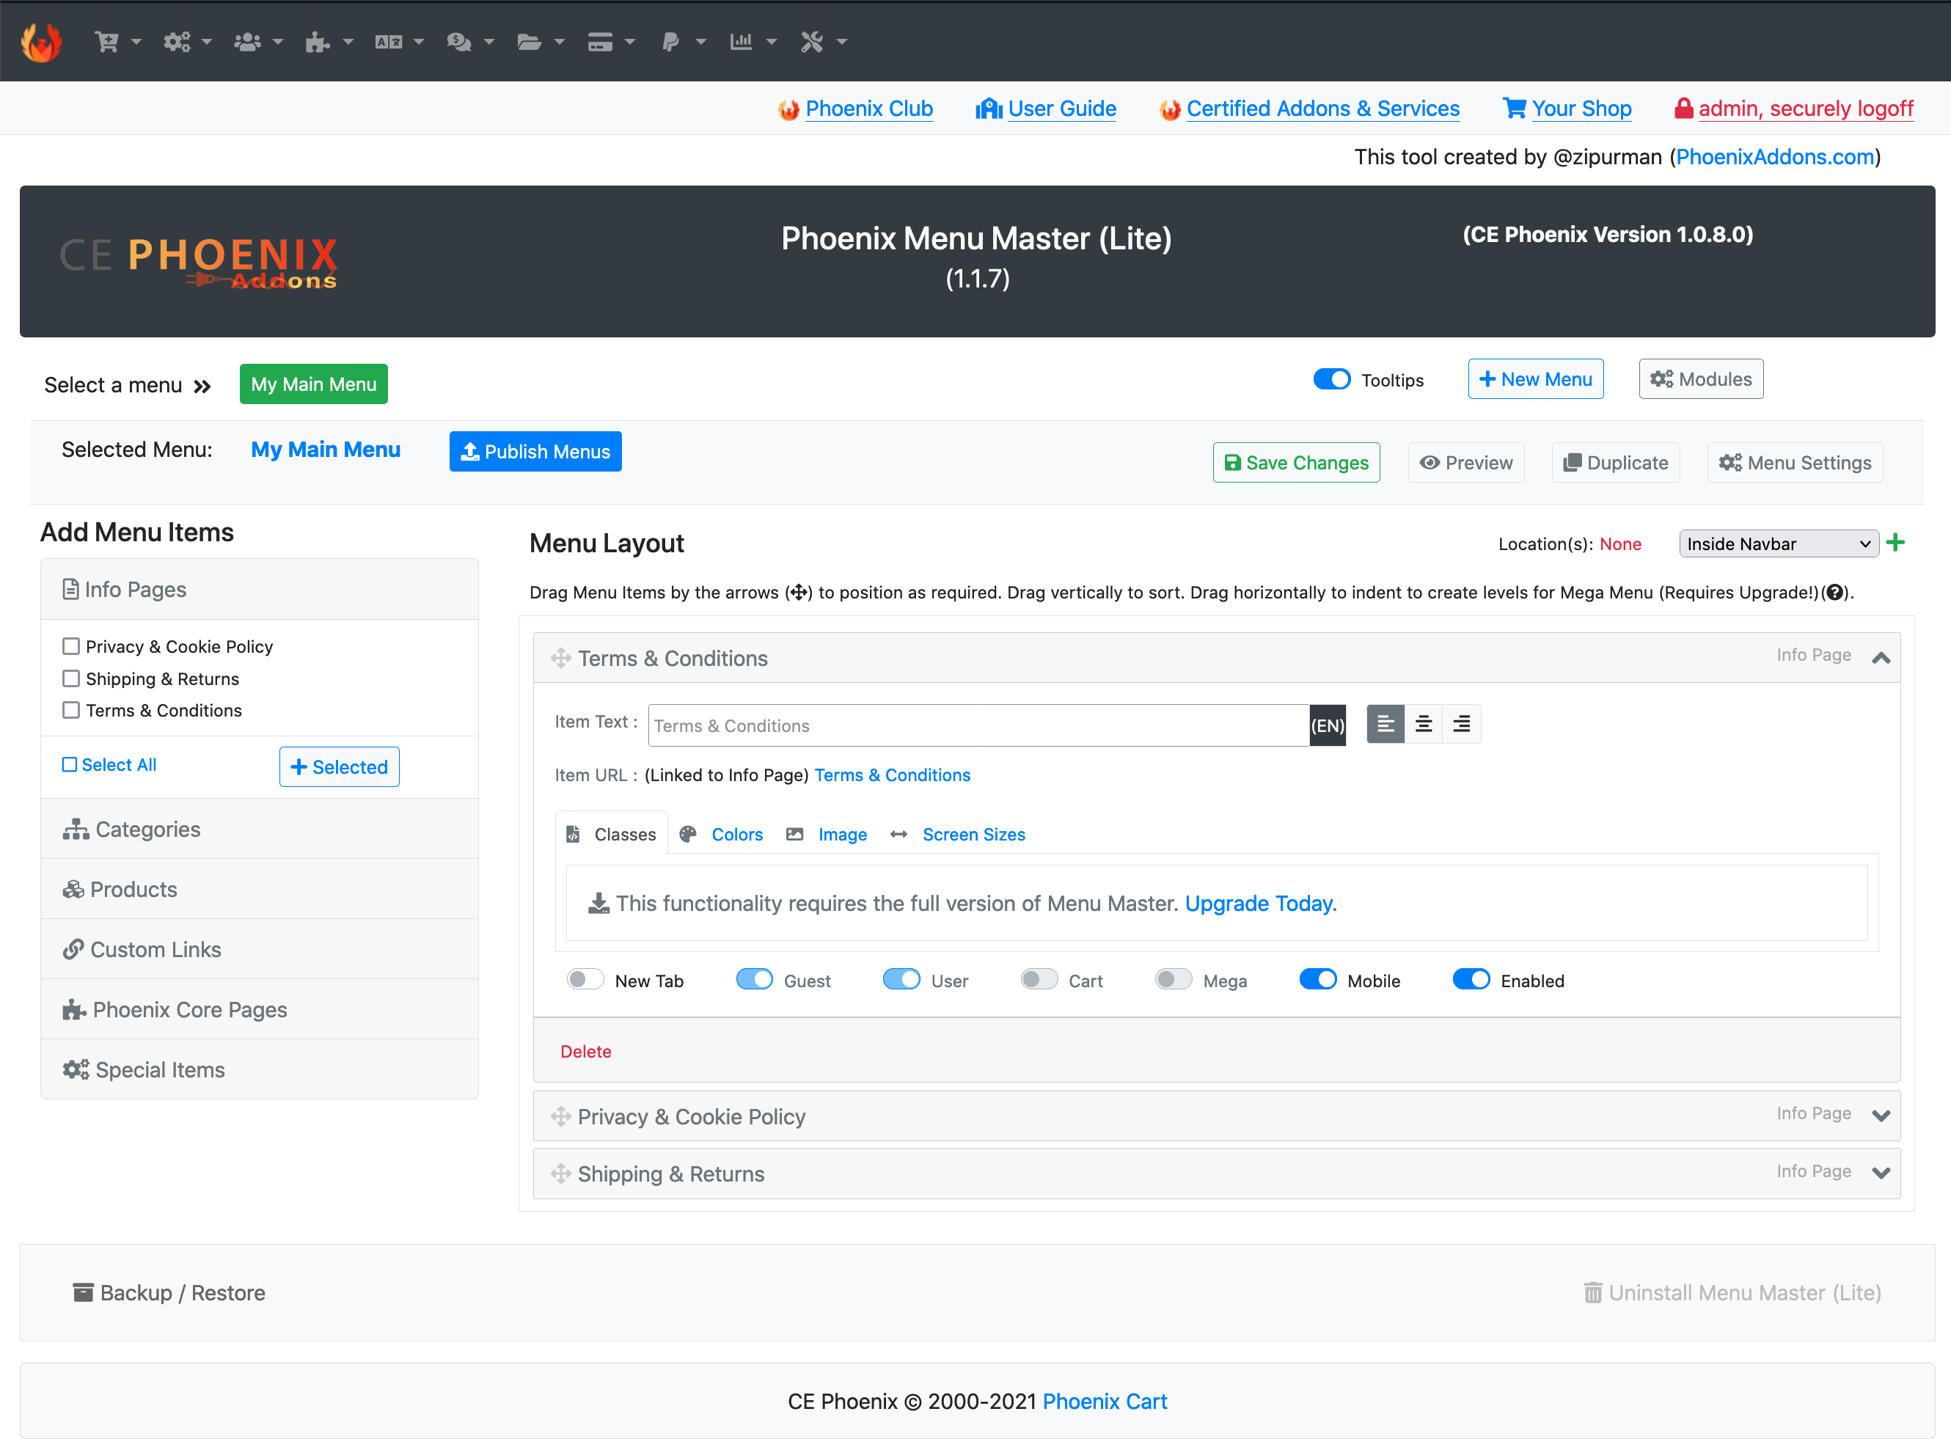1951x1439 pixels.
Task: Click the Publish Menus button
Action: click(535, 451)
